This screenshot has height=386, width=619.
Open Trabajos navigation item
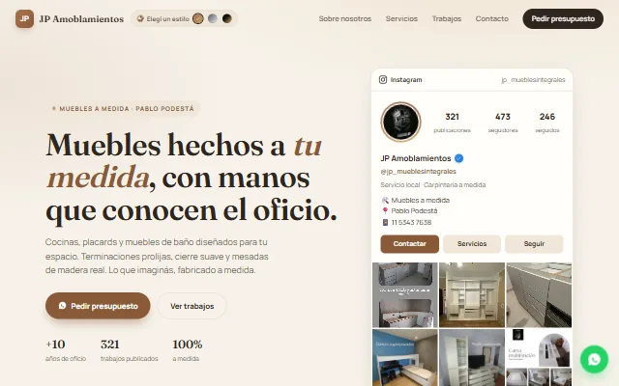[447, 18]
